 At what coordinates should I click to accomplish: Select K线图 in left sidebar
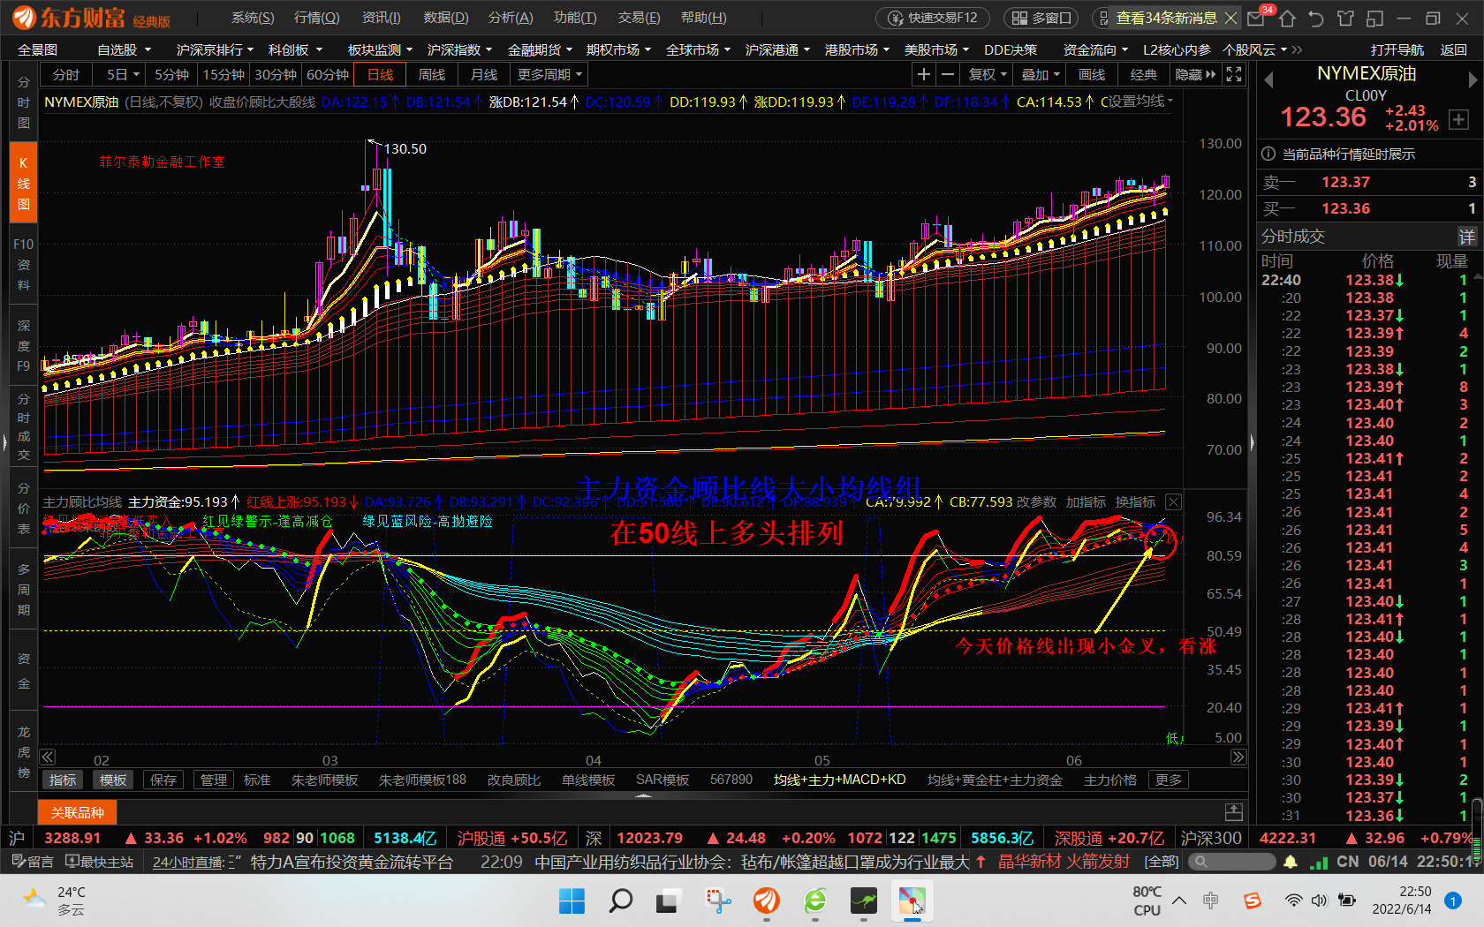[23, 184]
